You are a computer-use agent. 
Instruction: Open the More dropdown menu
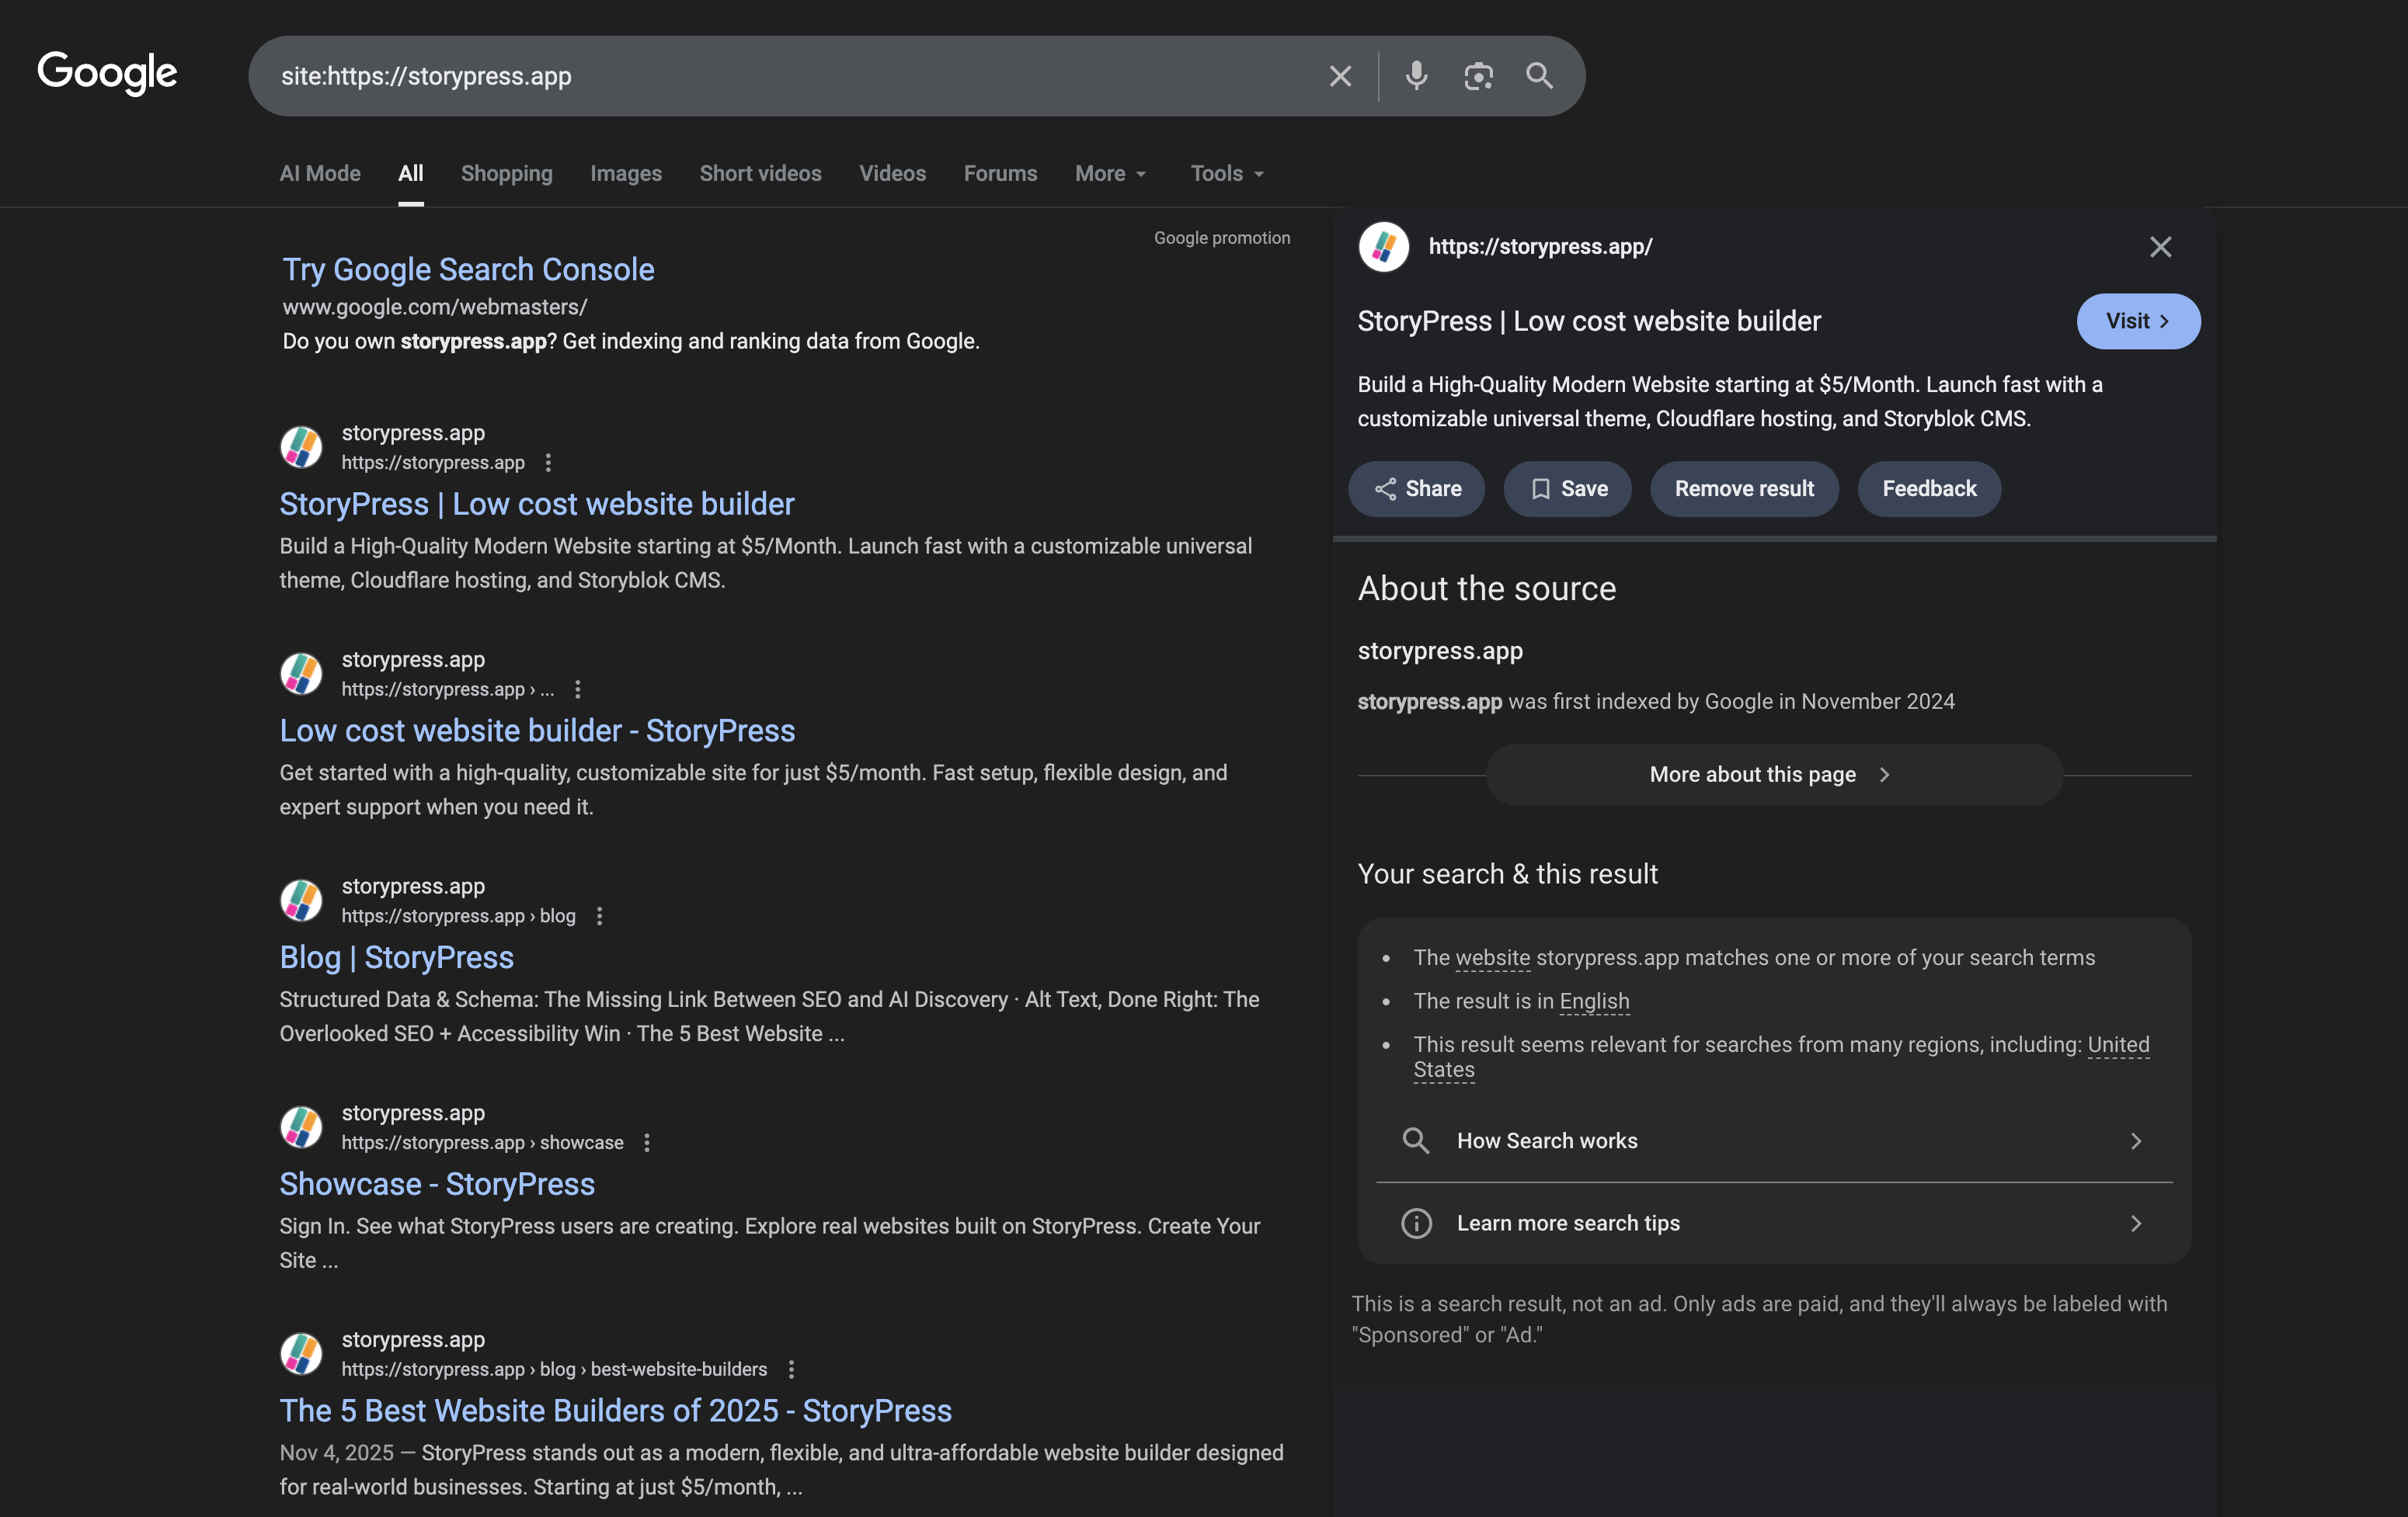(x=1110, y=174)
